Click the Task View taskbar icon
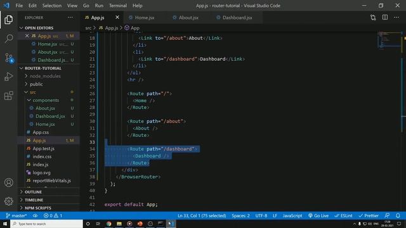 point(98,224)
